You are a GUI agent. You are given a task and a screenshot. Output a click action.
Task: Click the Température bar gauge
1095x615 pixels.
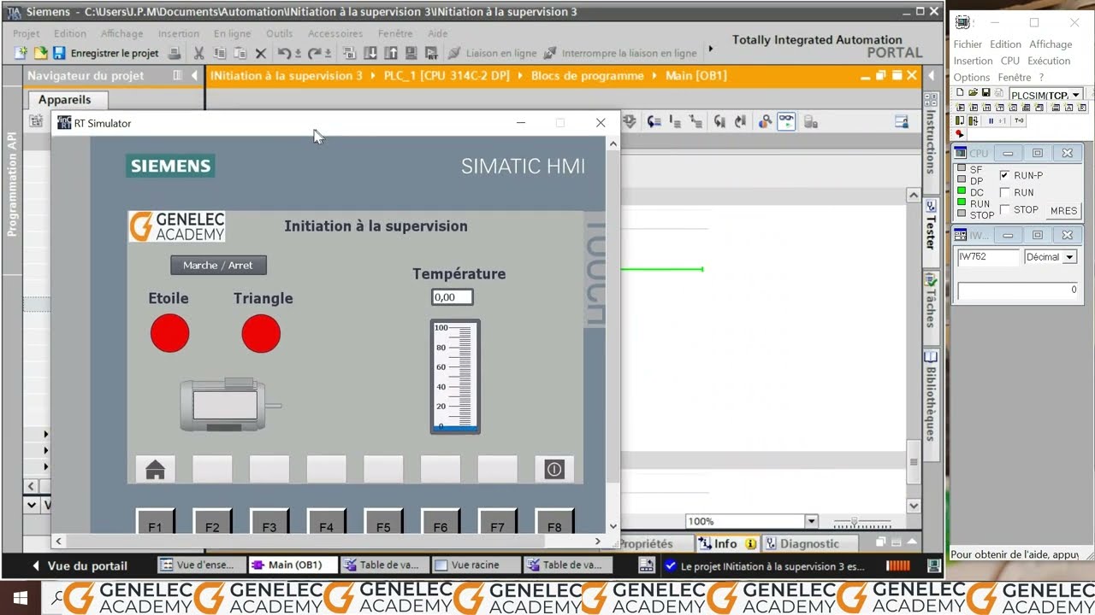coord(455,377)
